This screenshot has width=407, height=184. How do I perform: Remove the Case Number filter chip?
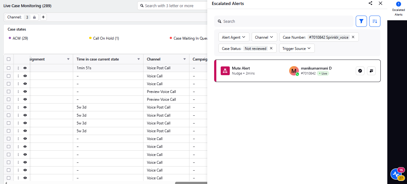(353, 37)
